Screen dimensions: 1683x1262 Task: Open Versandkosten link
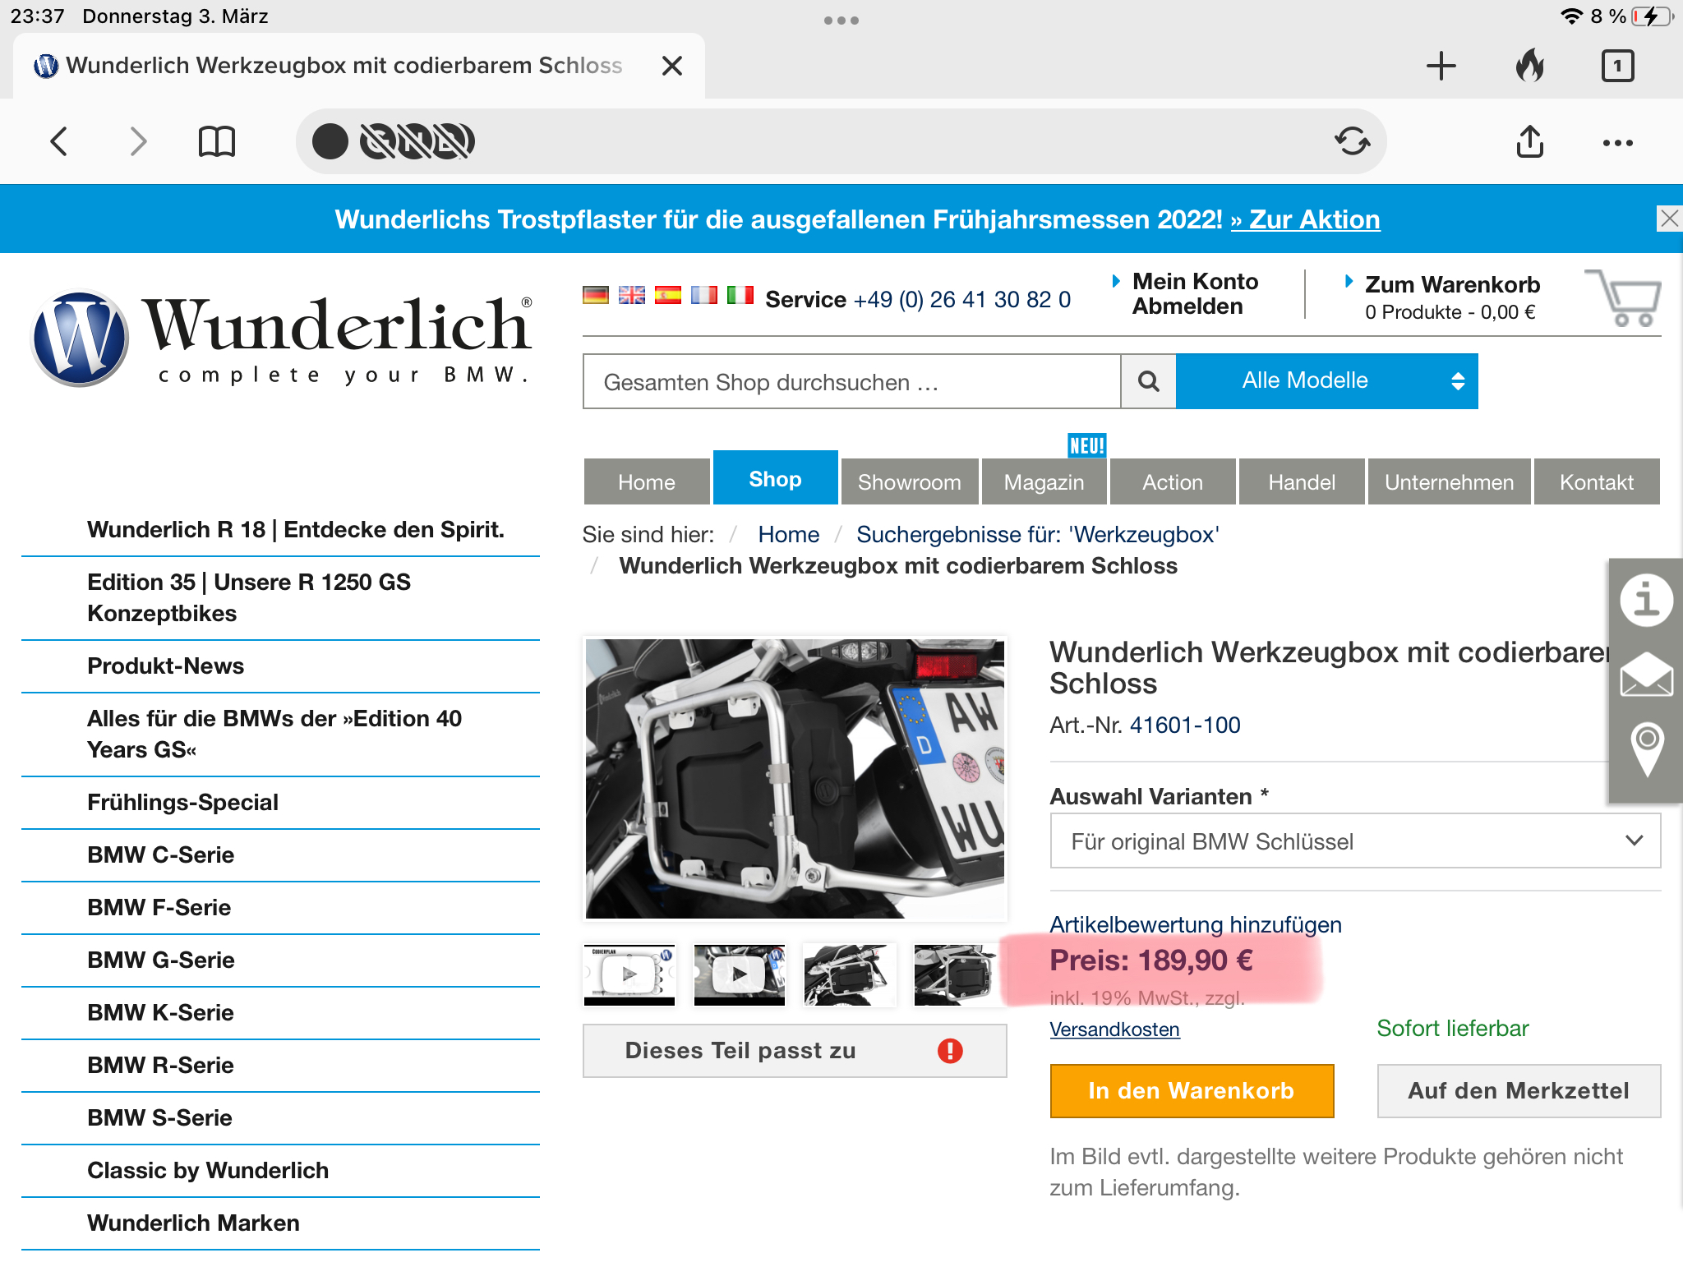1114,1029
